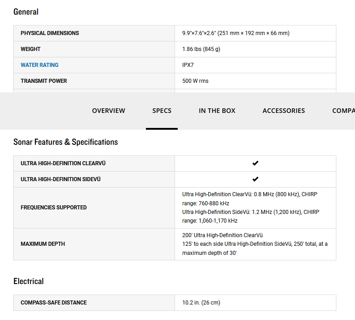Click the 500 W rms value
The width and height of the screenshot is (355, 320).
coord(195,81)
